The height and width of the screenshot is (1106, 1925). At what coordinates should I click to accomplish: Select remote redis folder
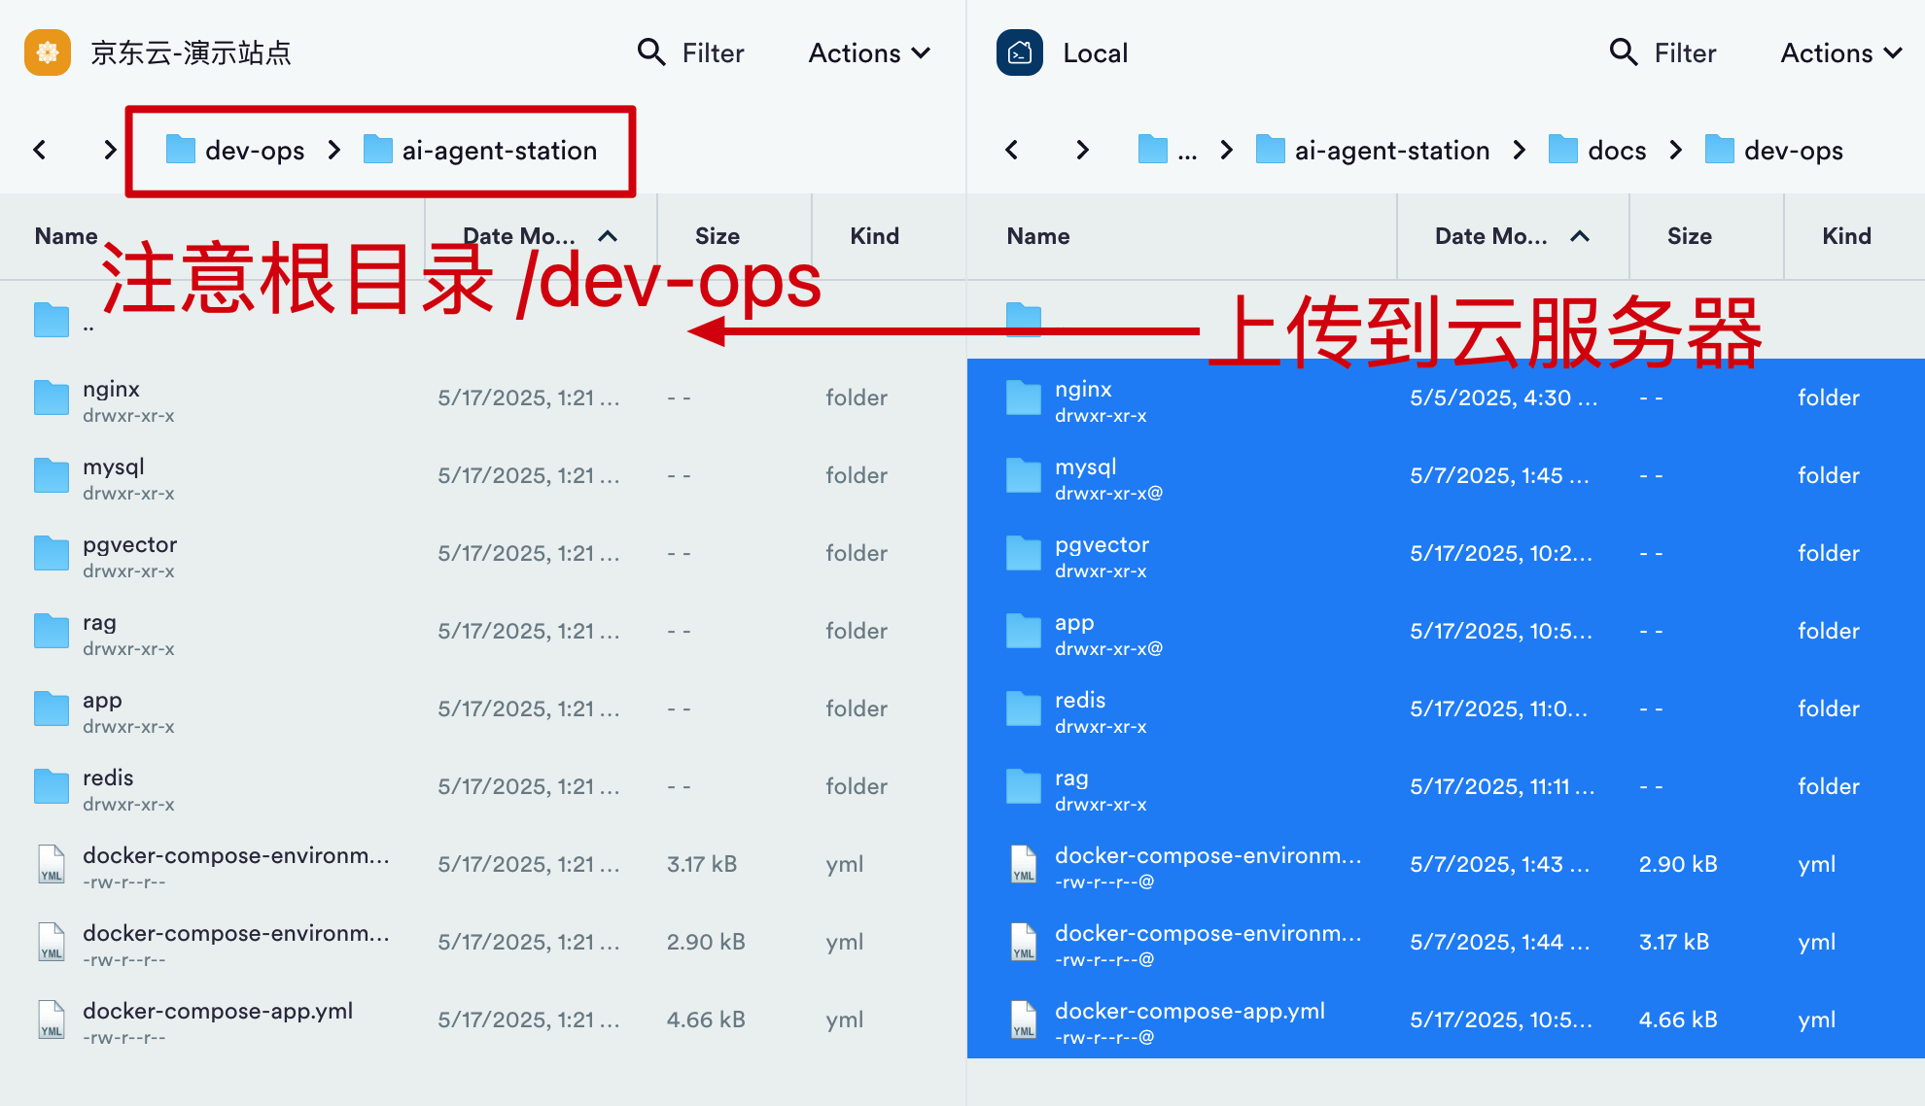(x=483, y=786)
